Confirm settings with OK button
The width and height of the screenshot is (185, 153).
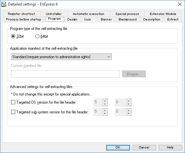(118, 147)
